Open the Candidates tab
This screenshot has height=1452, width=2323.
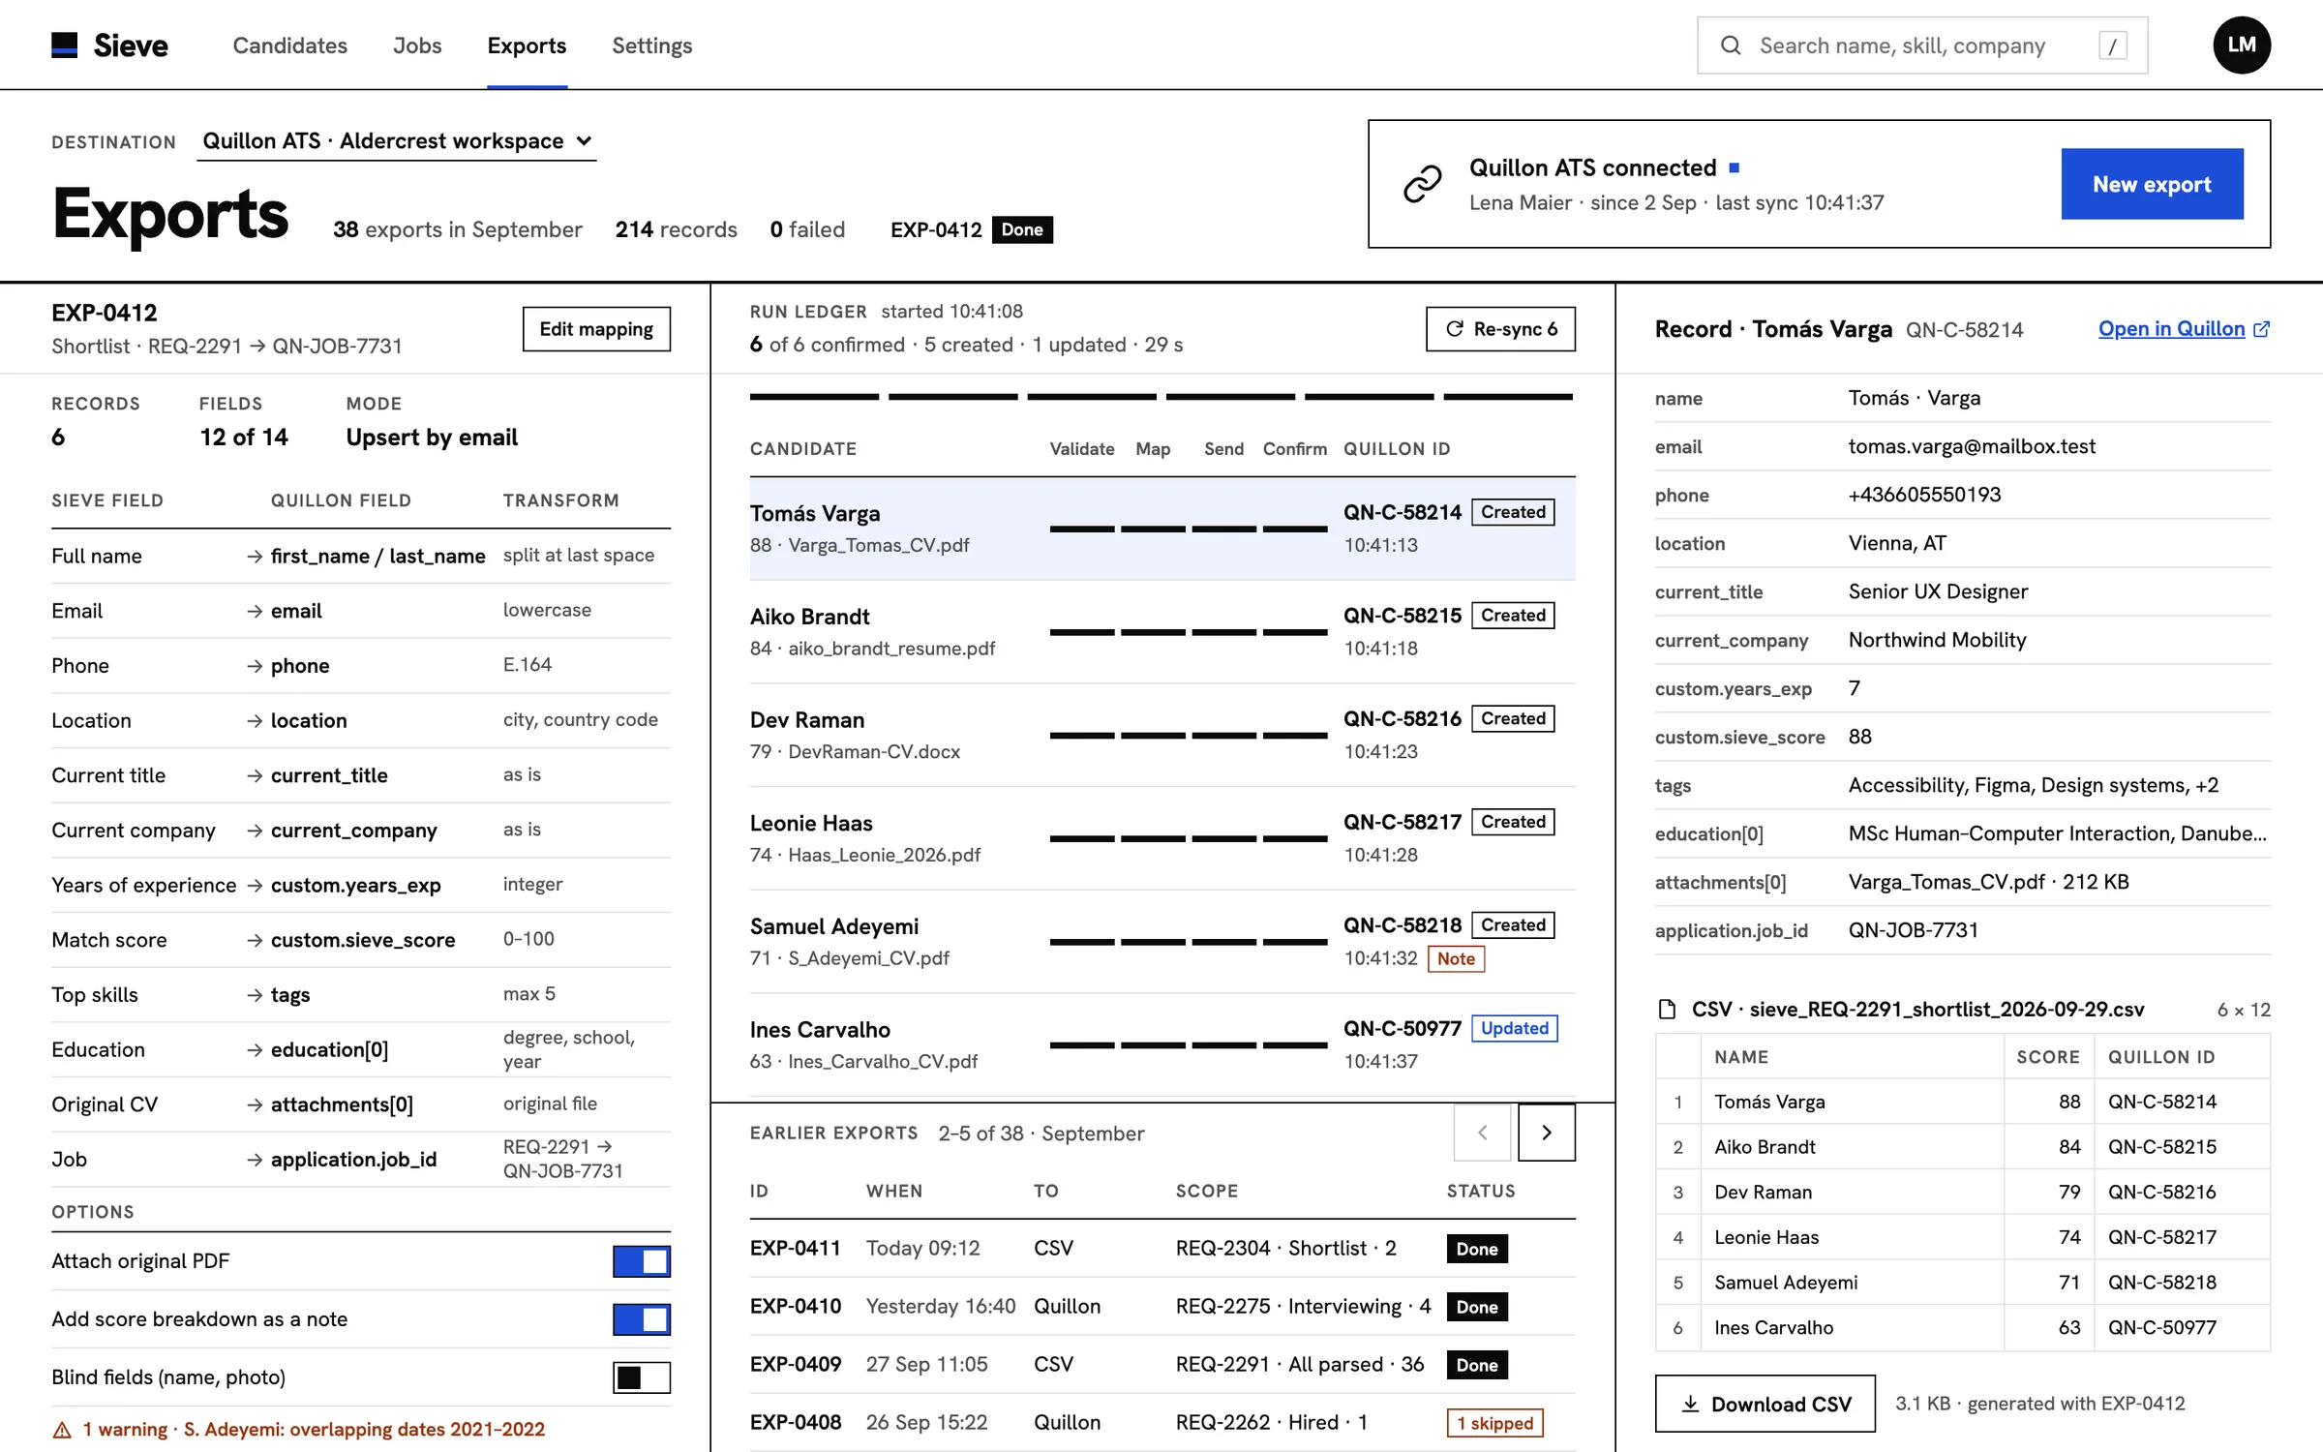(289, 45)
